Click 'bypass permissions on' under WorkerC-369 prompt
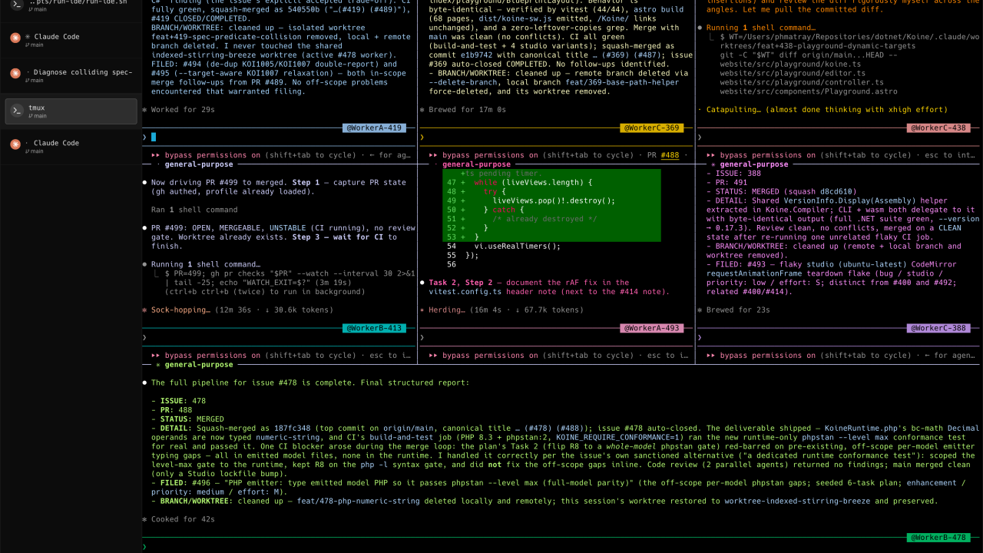This screenshot has width=983, height=553. point(490,155)
